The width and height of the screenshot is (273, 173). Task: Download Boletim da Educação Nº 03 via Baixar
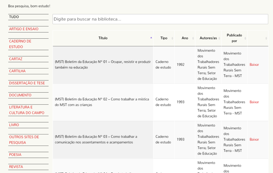coord(254,139)
